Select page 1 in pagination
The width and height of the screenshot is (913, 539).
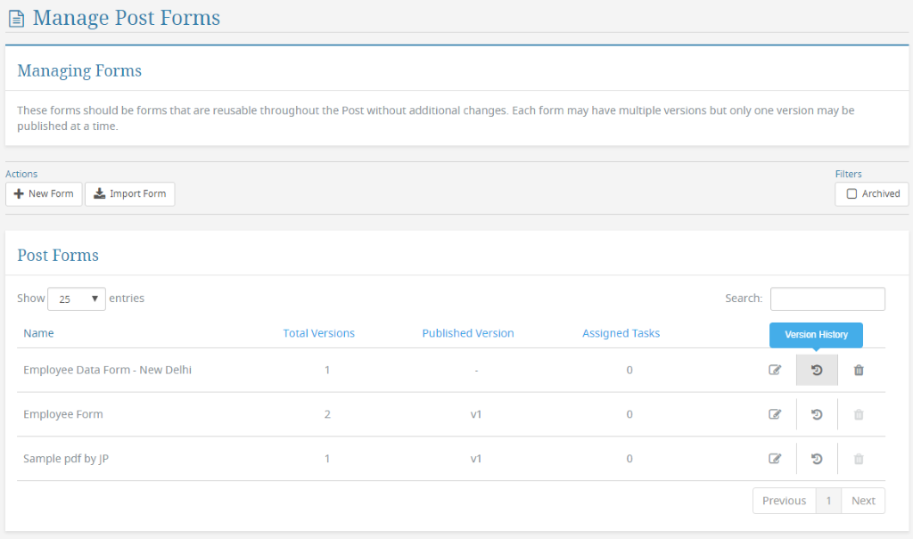coord(828,501)
